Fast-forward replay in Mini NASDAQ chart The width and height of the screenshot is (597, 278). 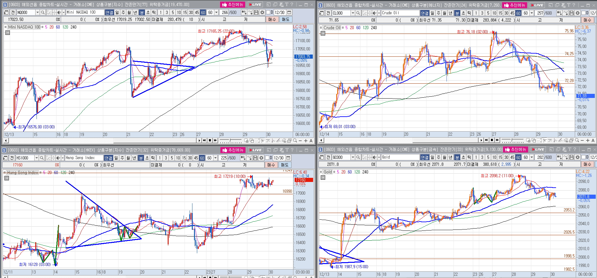click(x=215, y=140)
